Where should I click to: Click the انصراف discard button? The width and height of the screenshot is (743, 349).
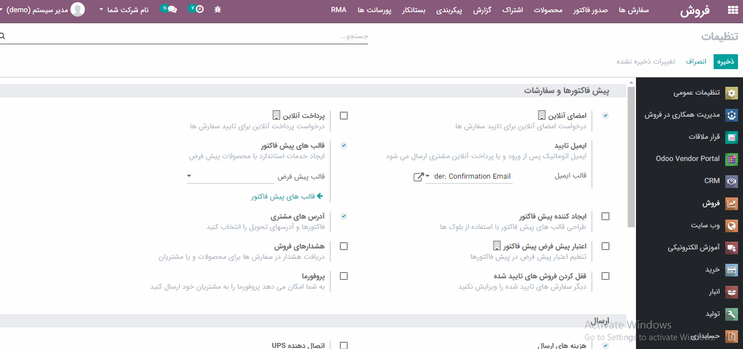(x=696, y=61)
